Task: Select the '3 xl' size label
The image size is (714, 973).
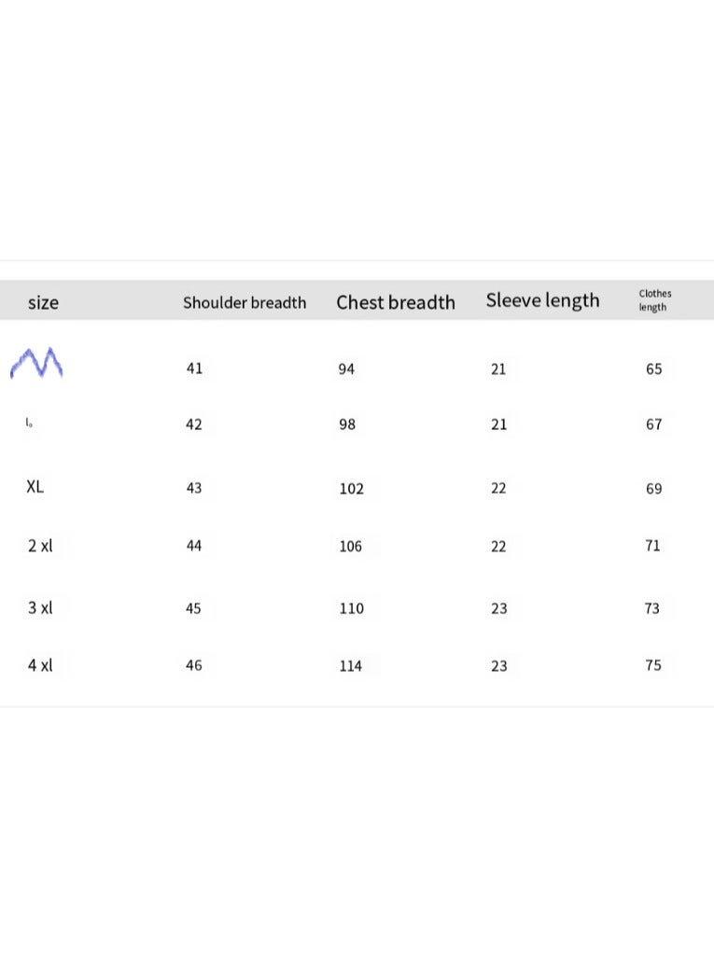Action: pyautogui.click(x=40, y=607)
